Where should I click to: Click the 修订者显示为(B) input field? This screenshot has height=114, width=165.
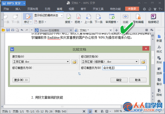[x=124, y=68]
